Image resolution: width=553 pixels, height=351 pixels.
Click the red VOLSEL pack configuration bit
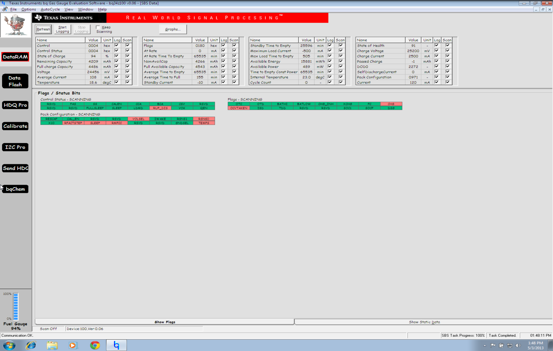click(x=138, y=119)
